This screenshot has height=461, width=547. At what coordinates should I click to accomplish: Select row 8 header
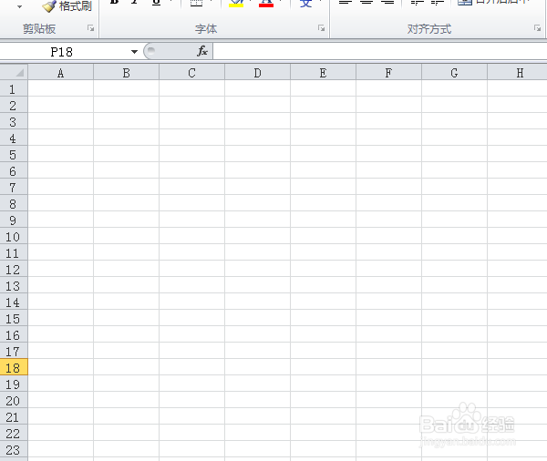click(14, 203)
